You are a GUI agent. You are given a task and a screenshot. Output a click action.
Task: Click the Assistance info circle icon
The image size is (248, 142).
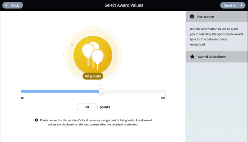(x=192, y=17)
